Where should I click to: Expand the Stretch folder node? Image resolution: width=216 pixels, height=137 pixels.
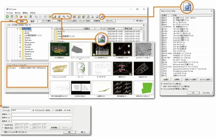coord(20,56)
